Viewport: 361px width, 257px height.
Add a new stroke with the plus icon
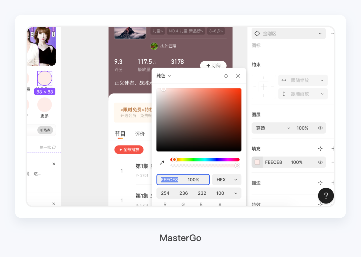pyautogui.click(x=333, y=183)
